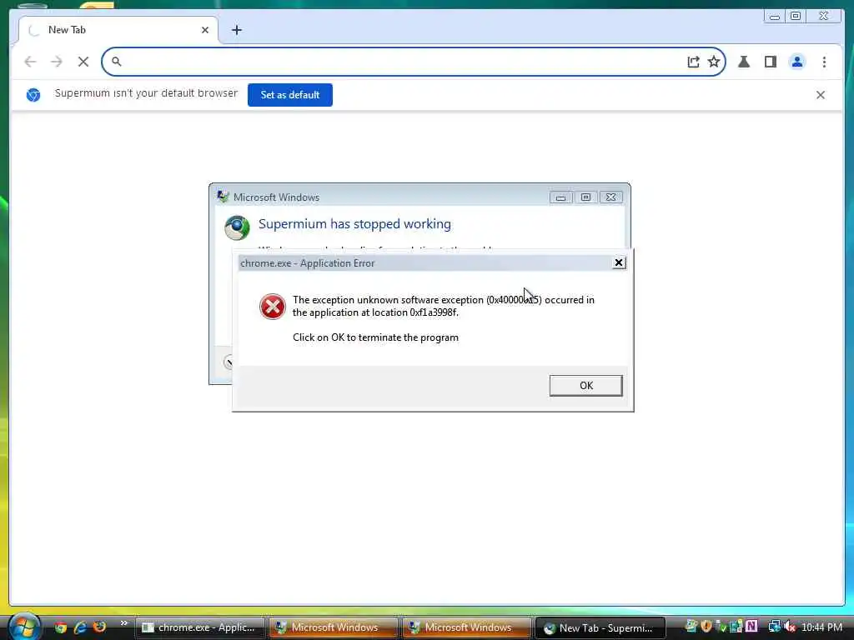
Task: Click the 10:44 PM clock
Action: coord(821,627)
